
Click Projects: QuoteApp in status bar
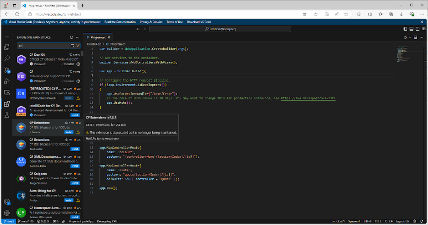point(81,221)
